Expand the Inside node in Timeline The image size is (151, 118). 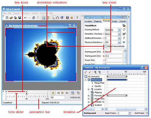click(x=89, y=99)
